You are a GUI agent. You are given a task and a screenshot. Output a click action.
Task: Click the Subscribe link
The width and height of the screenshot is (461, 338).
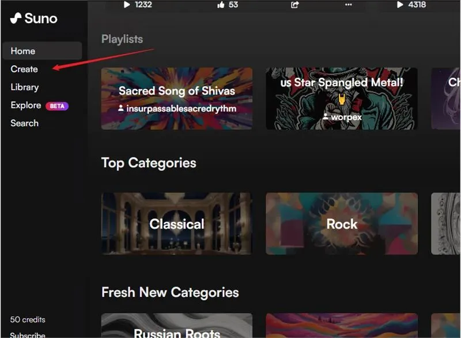tap(28, 335)
